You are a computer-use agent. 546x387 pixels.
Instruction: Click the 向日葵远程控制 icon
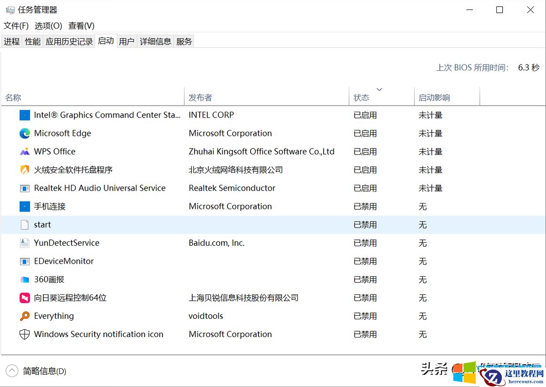coord(25,298)
